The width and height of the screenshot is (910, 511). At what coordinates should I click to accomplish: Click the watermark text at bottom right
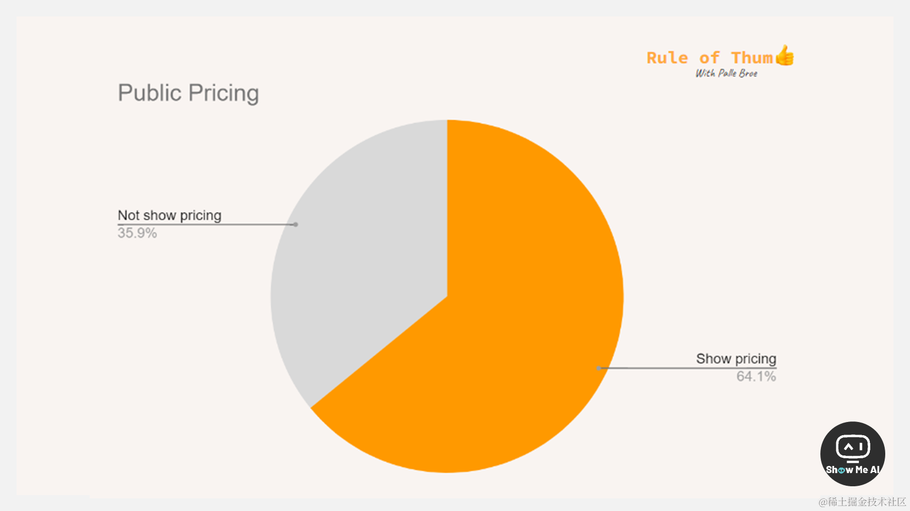862,502
